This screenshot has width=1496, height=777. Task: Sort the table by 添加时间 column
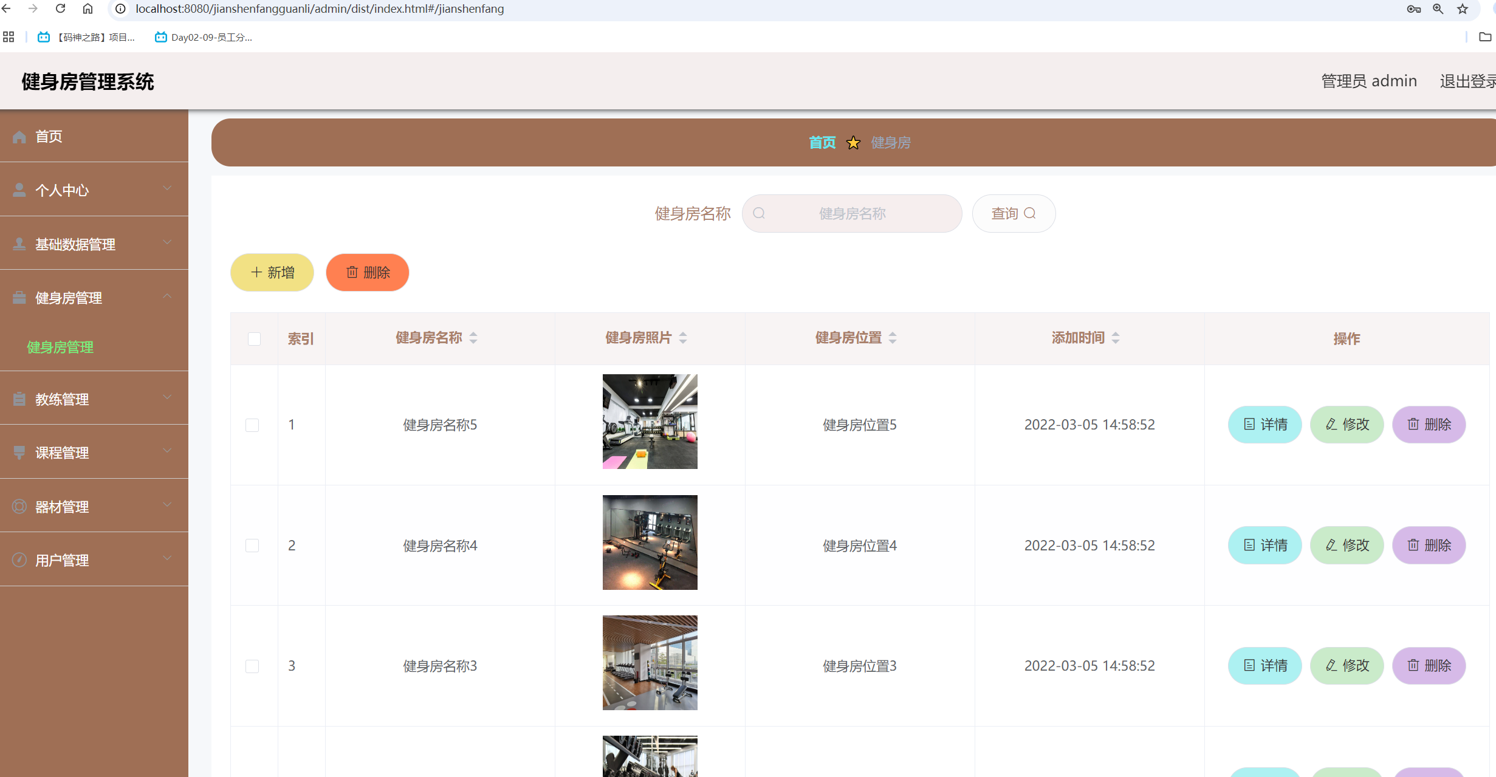1116,338
